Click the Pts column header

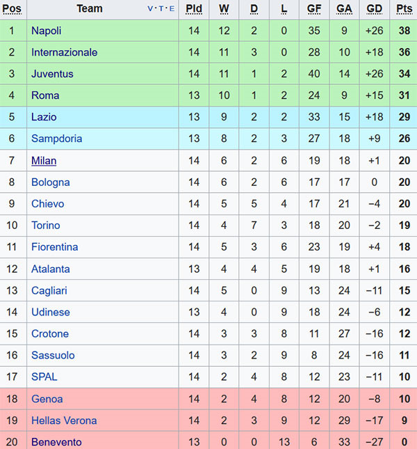point(404,9)
